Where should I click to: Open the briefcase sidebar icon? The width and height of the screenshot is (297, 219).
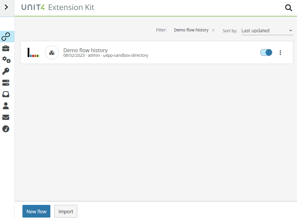click(x=6, y=48)
